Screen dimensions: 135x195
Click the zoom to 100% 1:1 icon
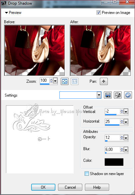(x=75, y=81)
